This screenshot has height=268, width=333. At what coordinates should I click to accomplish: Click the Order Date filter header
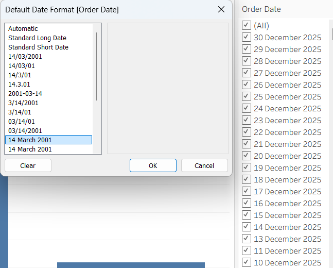pyautogui.click(x=261, y=9)
